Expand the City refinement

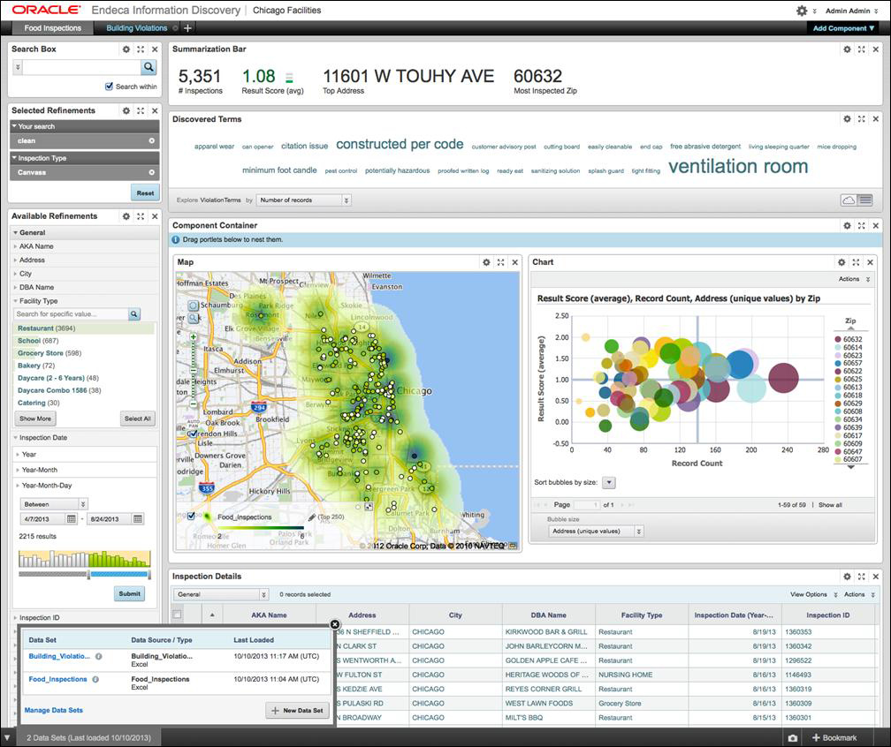(x=26, y=274)
